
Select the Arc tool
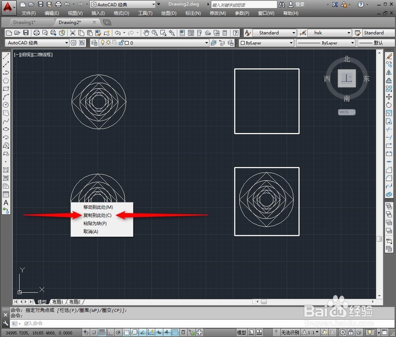[x=6, y=97]
